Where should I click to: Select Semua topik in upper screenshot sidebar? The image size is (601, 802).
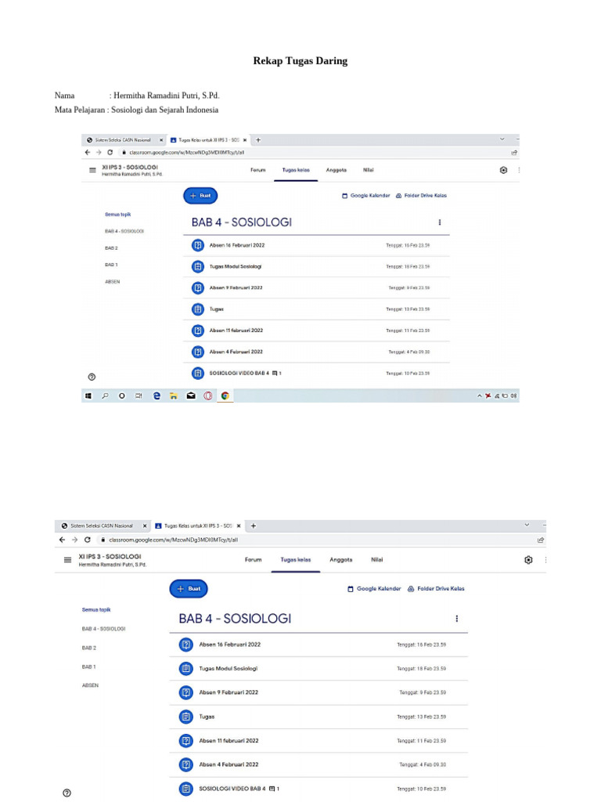click(x=118, y=215)
